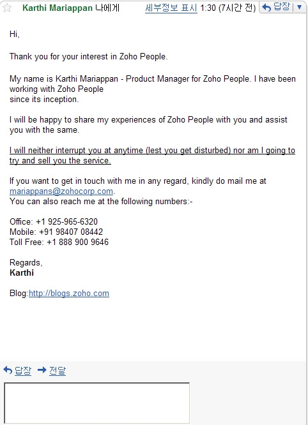
Task: Click the forward arrow icon at bottom
Action: pos(42,369)
